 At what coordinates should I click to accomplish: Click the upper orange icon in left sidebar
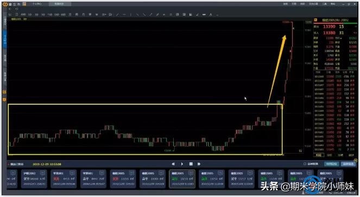(x=4, y=92)
